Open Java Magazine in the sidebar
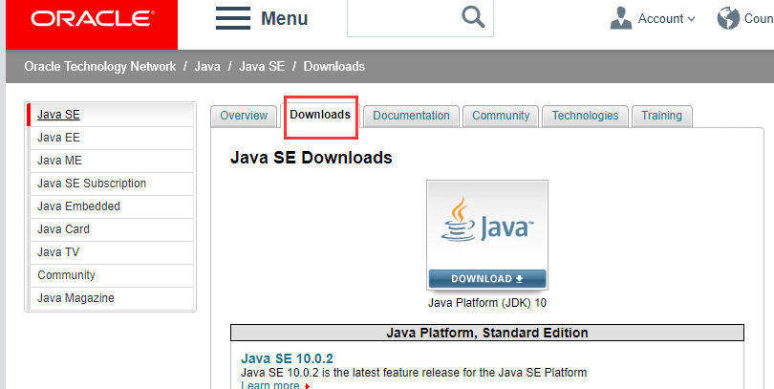The width and height of the screenshot is (774, 389). pos(111,298)
